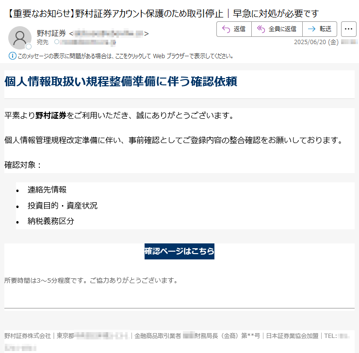This screenshot has width=359, height=353.
Task: Click the Forward (転送) button
Action: 320,29
